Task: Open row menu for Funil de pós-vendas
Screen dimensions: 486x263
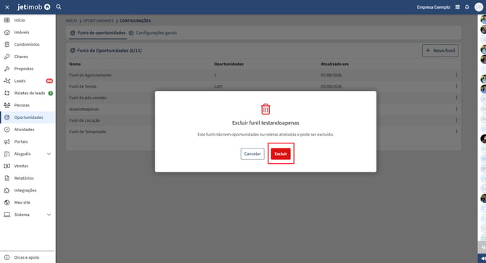Action: 456,98
